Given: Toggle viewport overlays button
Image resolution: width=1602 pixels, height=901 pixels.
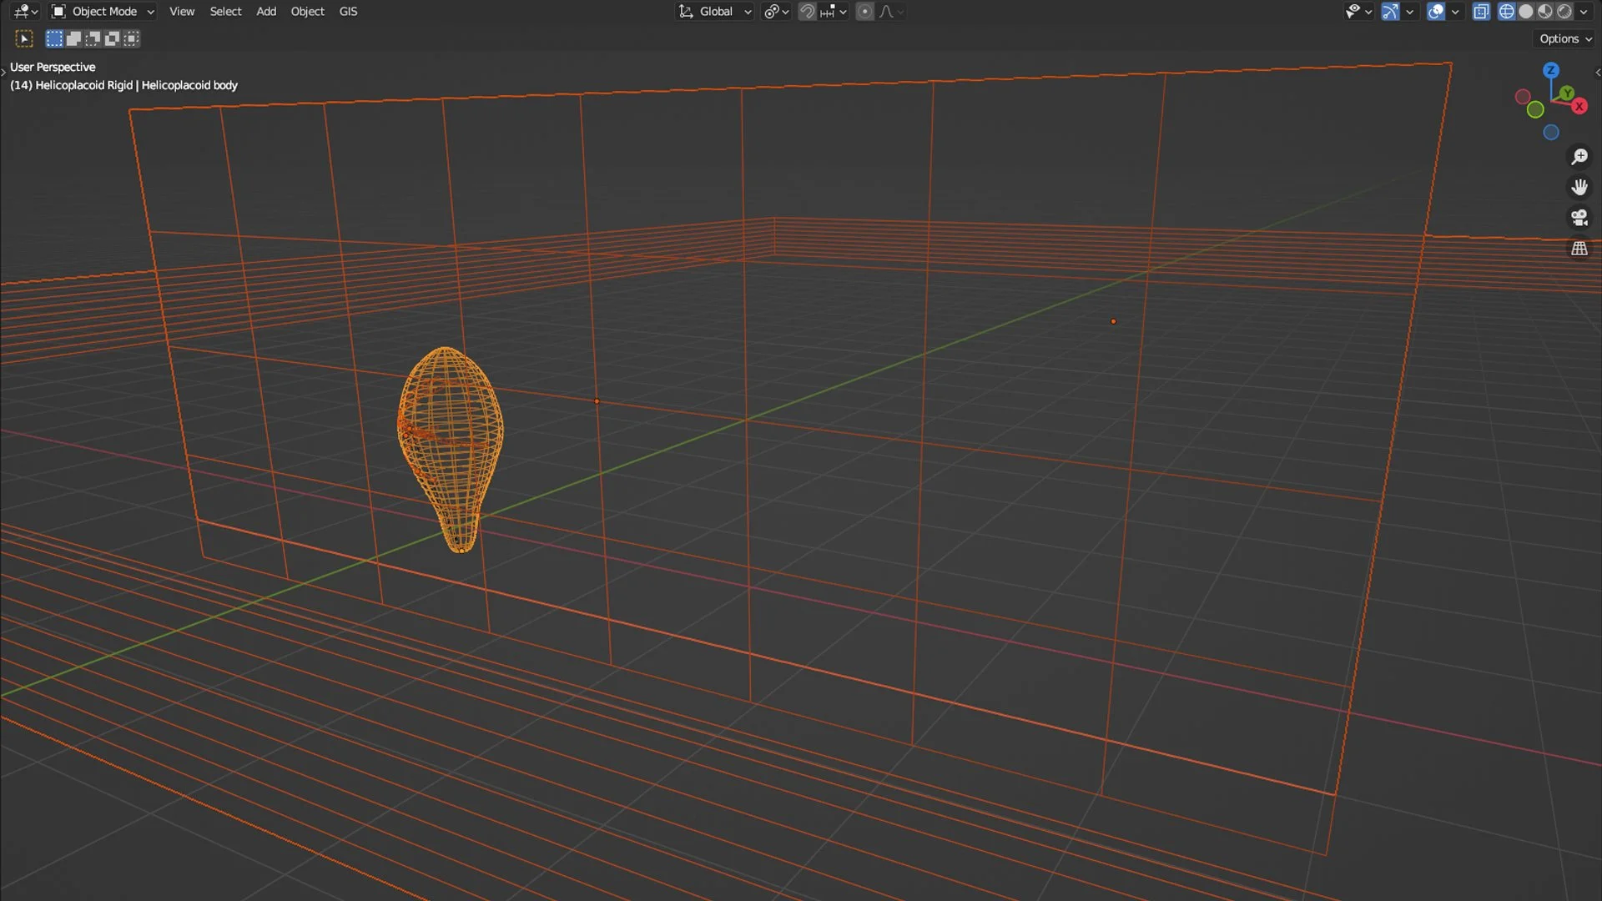Looking at the screenshot, I should coord(1436,12).
